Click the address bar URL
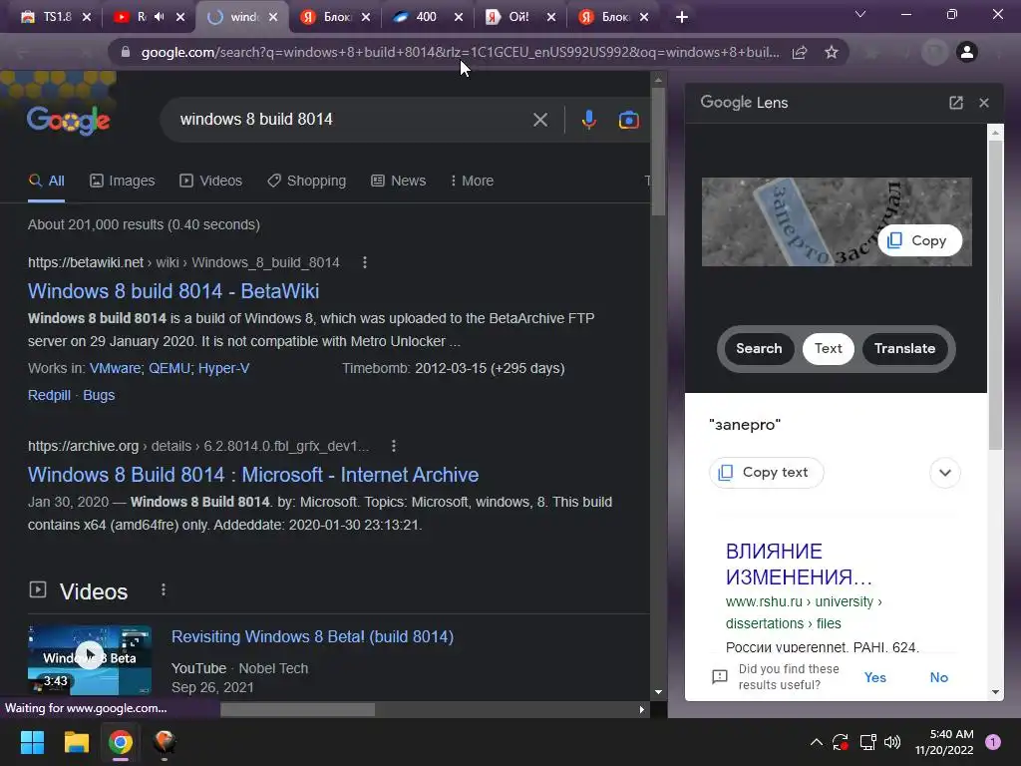1021x766 pixels. (459, 52)
